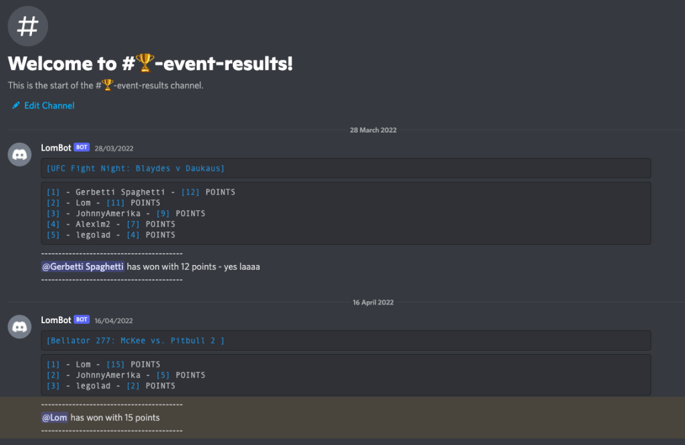Click the BOT badge on the 16/04/2022 message
Screen dimensions: 685x445
(82, 320)
